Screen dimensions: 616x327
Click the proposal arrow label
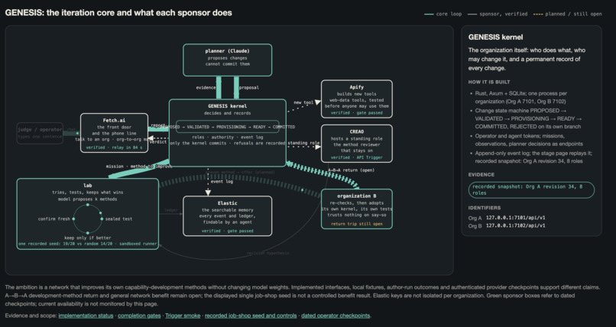coord(249,88)
